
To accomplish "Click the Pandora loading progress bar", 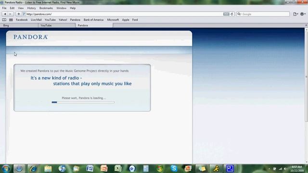I will [83, 102].
